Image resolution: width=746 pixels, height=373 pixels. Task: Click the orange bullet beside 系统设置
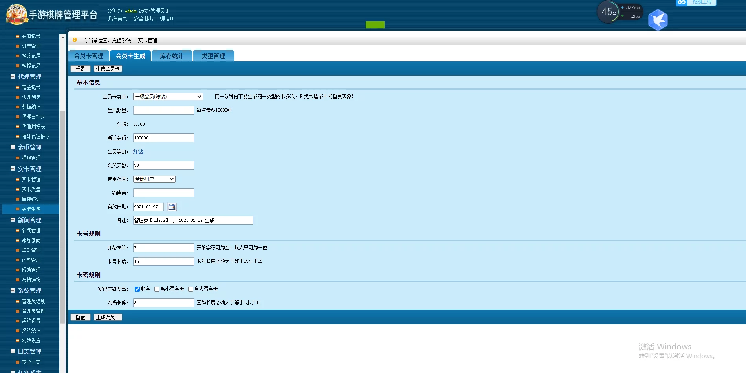click(18, 321)
